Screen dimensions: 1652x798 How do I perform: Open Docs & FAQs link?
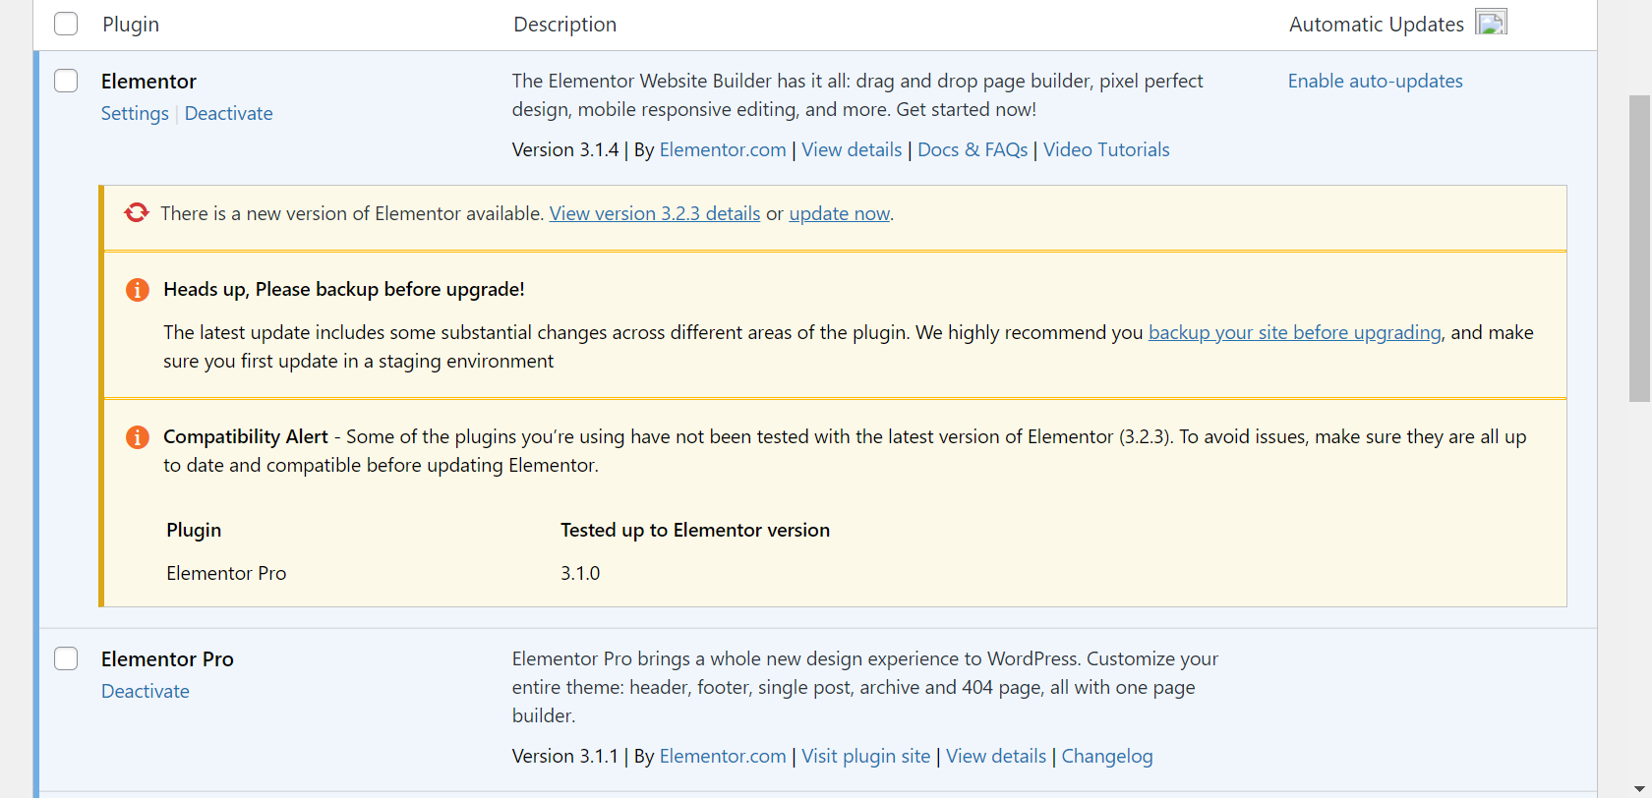[x=973, y=149]
